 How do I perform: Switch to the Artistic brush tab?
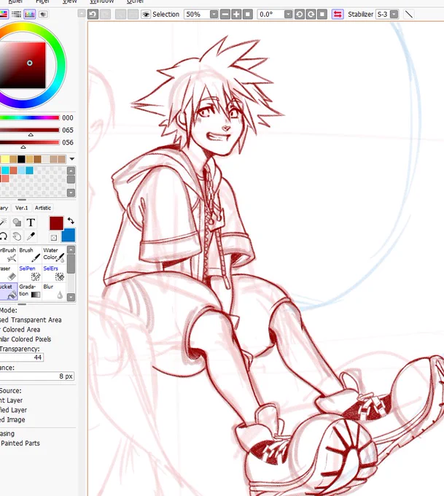43,208
